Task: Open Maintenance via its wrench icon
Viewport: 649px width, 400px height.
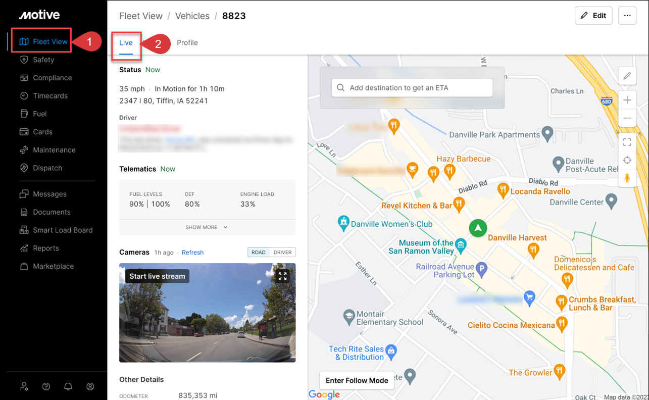Action: pyautogui.click(x=24, y=150)
